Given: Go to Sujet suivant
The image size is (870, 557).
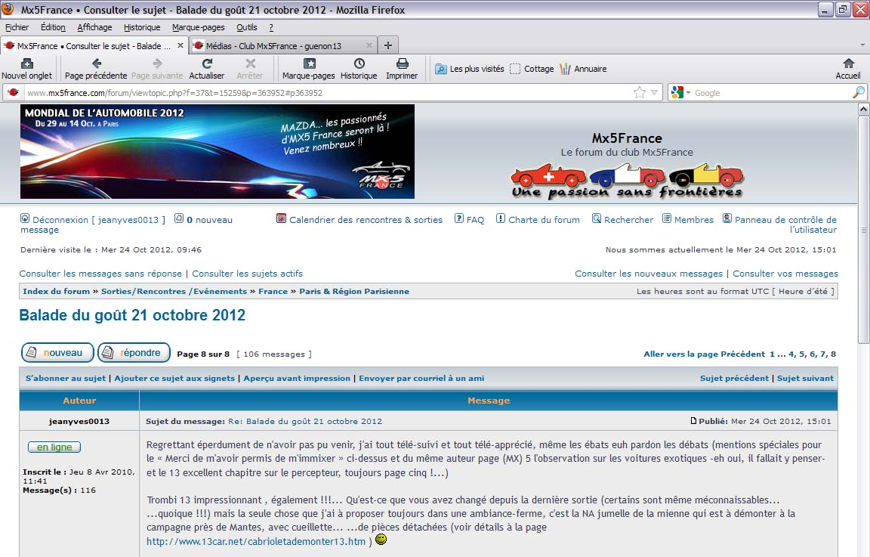Looking at the screenshot, I should [805, 378].
